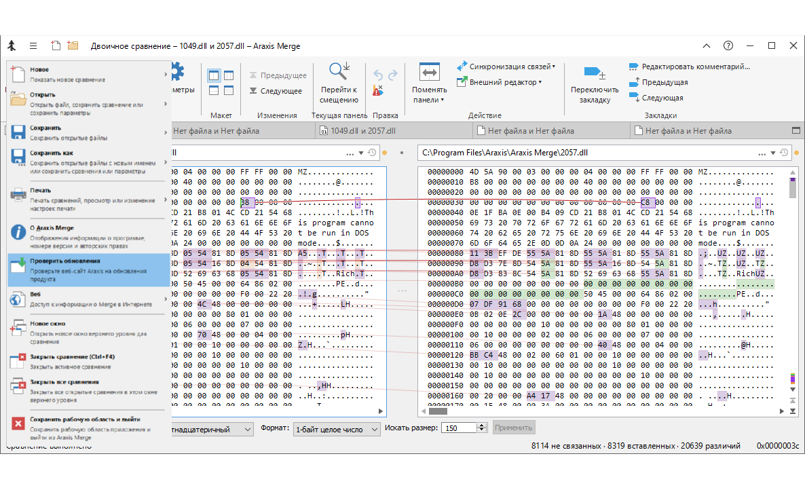805x490 pixels.
Task: Choose Закрыть все сравнения menu item
Action: pos(88,390)
